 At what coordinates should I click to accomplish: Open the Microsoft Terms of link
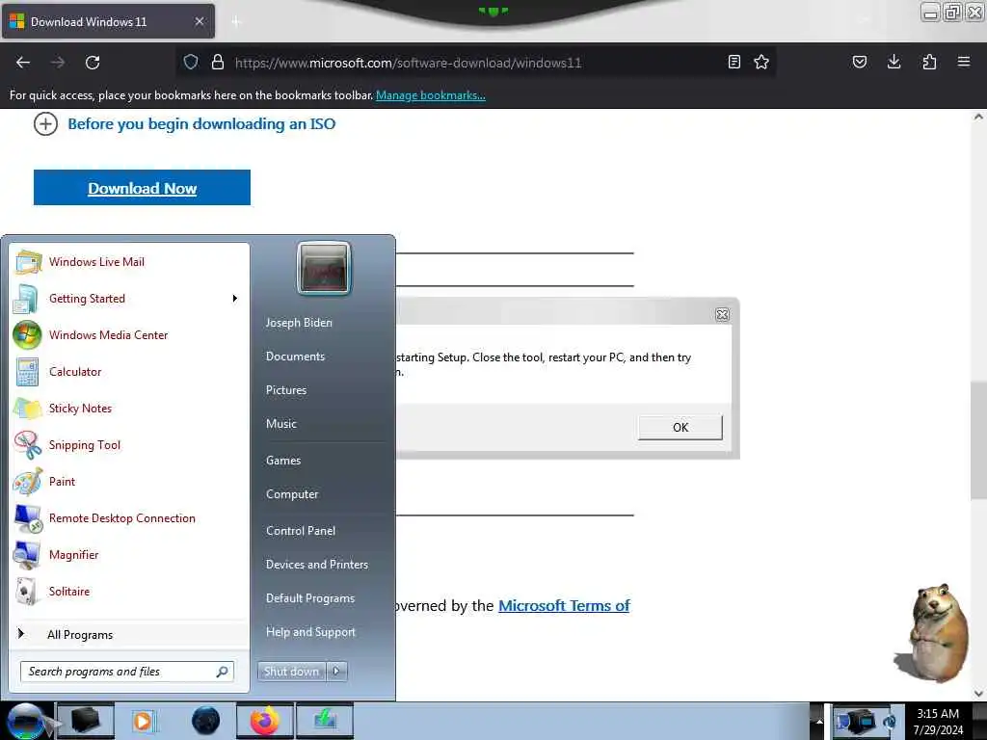[x=564, y=605]
